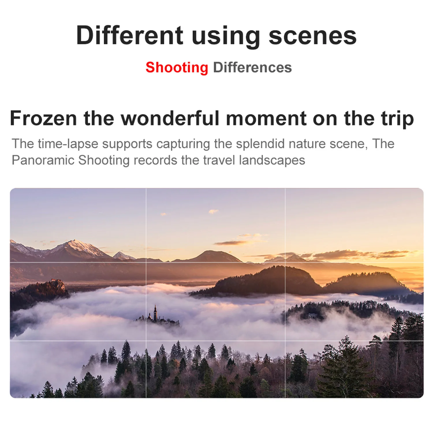
Task: Click the house in the misty trees
Action: 313,316
